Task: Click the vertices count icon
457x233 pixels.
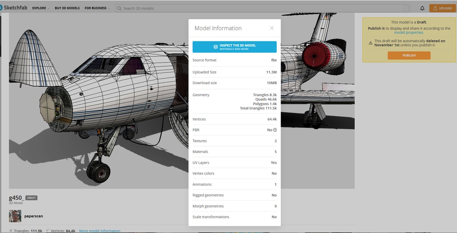Action: 47,231
